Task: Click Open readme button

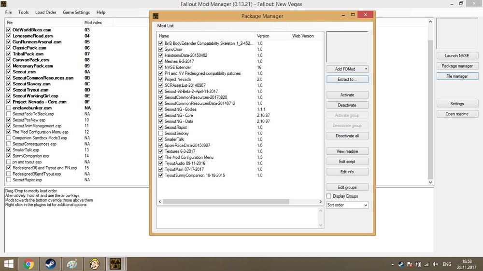Action: (457, 114)
